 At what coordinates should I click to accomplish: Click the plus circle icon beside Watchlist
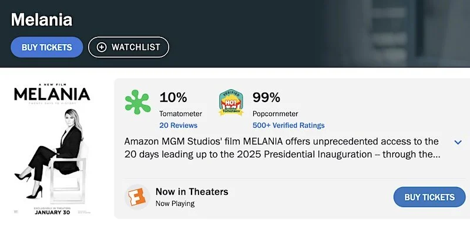pyautogui.click(x=102, y=48)
